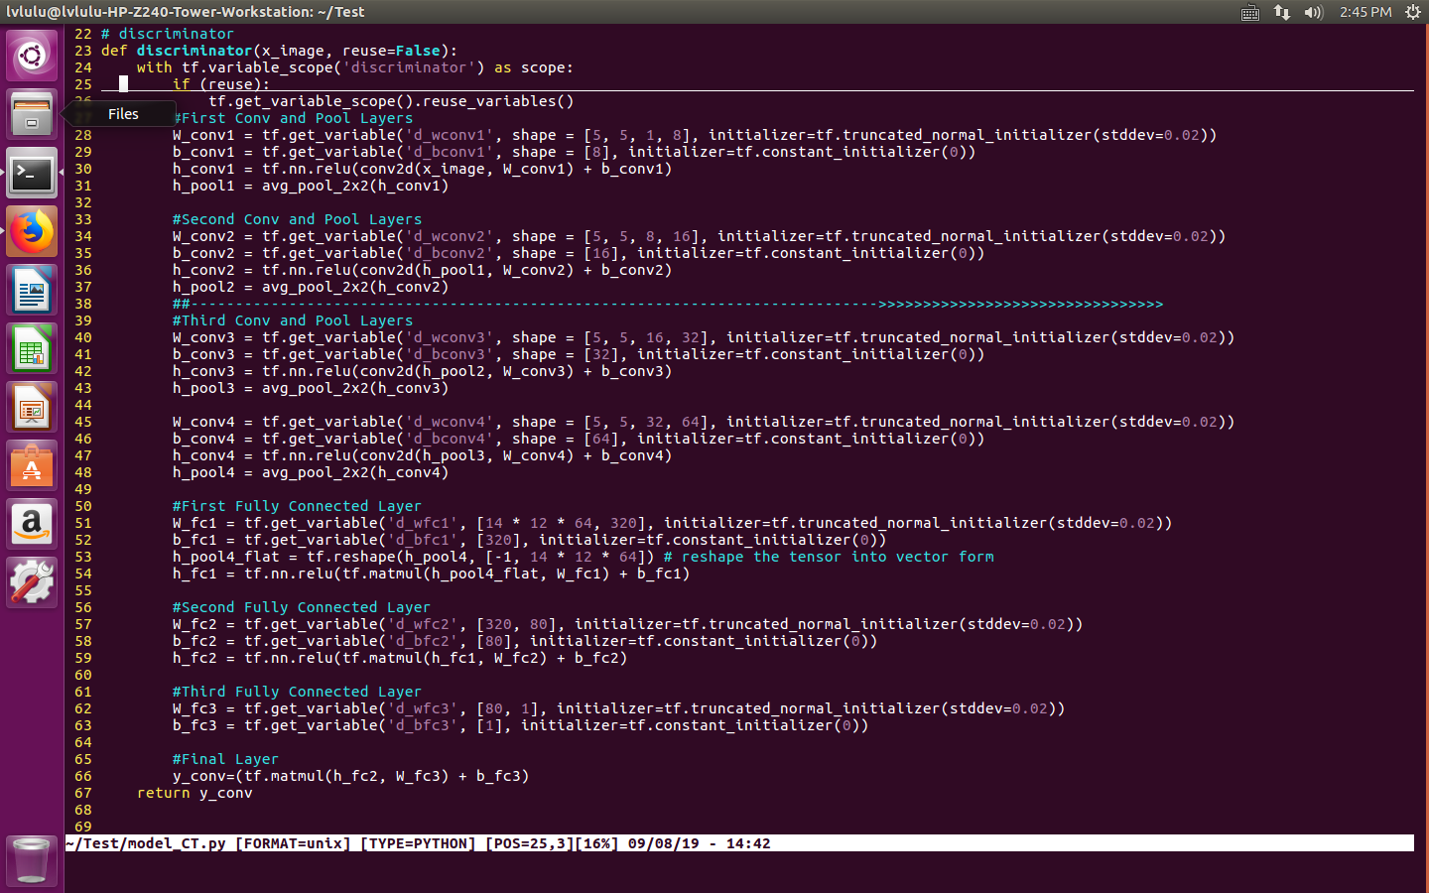The image size is (1429, 893).
Task: Click the y_conv matmul assignment line
Action: point(350,776)
